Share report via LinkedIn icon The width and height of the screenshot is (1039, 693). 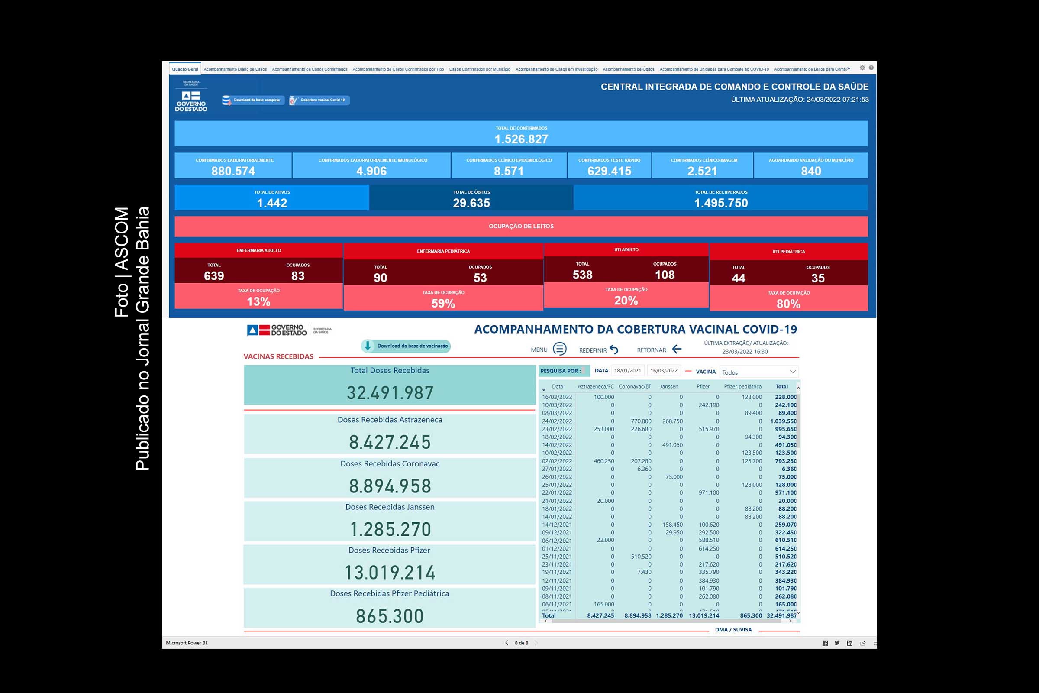[x=849, y=643]
